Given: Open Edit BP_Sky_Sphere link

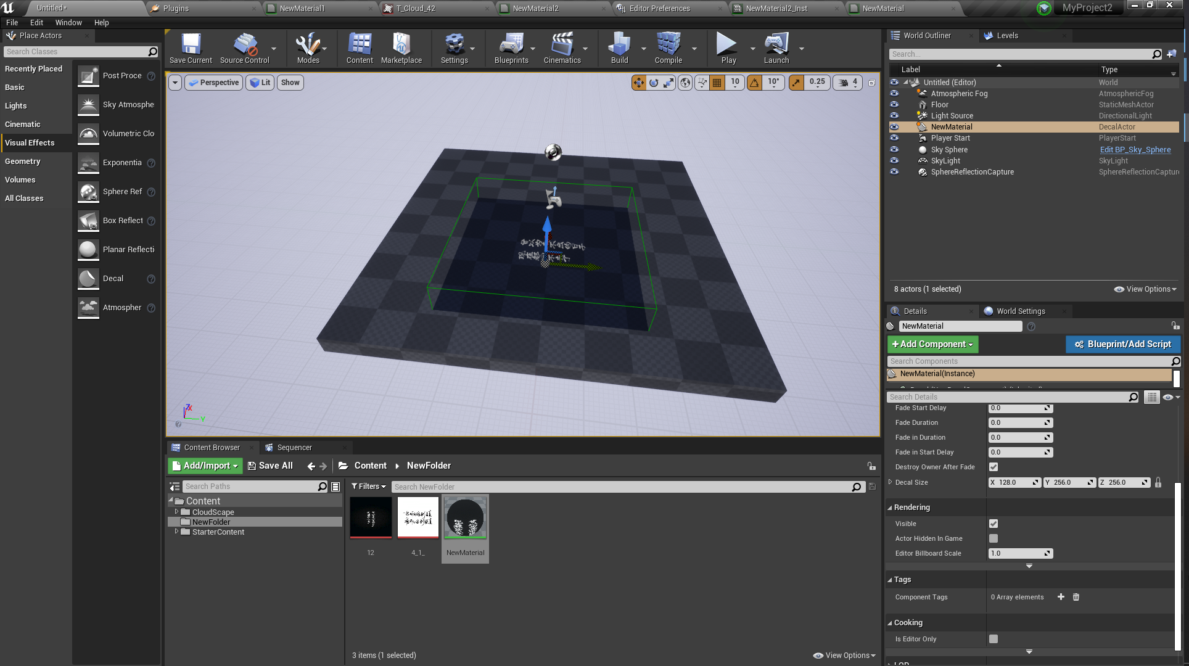Looking at the screenshot, I should pos(1135,150).
